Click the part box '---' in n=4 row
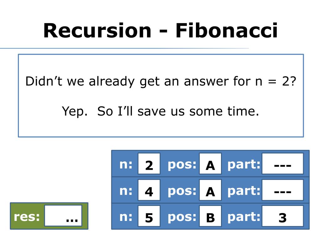Image resolution: width=321 pixels, height=241 pixels. [x=282, y=190]
